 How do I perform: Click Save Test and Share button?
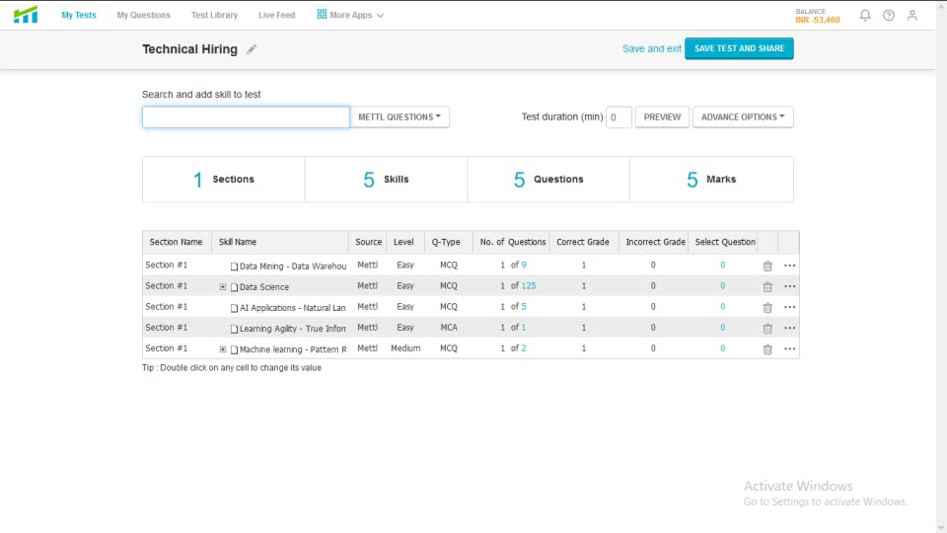739,48
